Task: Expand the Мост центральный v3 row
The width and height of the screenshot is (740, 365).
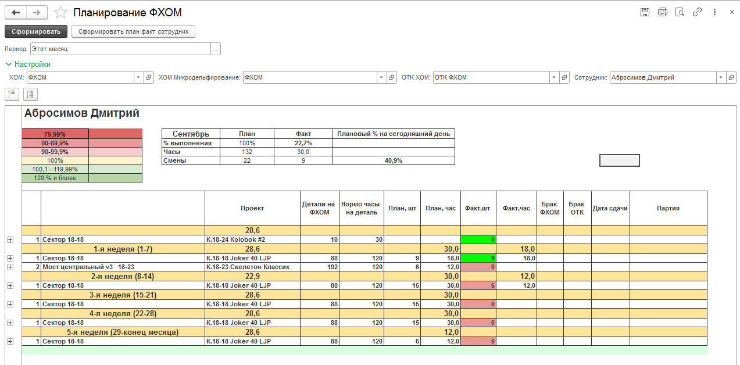Action: tap(10, 267)
